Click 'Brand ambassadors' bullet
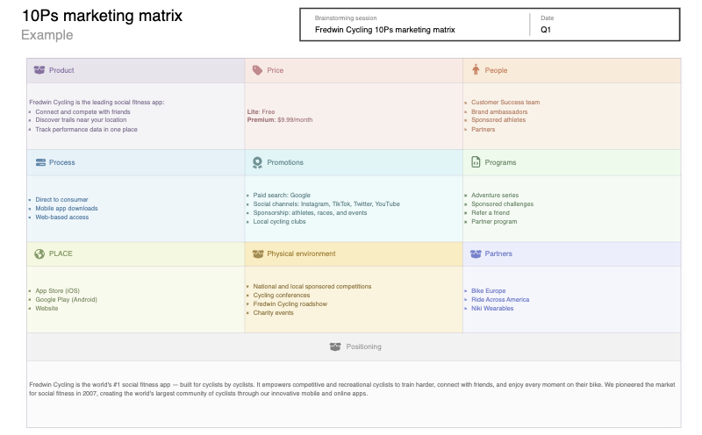Screen dimensions: 702x435 [x=499, y=112]
